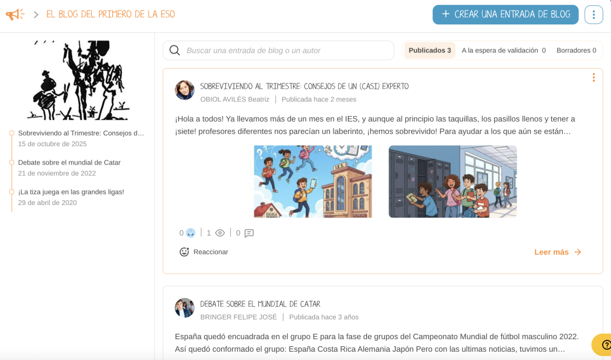Switch to the 'A la espera de validación' tab
Viewport: 611px width, 360px height.
[503, 50]
